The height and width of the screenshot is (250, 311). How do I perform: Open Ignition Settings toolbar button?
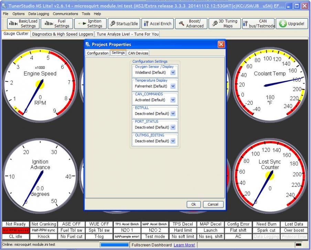(90, 23)
